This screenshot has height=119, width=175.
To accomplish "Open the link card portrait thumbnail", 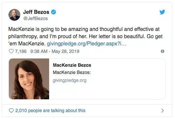I will (x=29, y=79).
